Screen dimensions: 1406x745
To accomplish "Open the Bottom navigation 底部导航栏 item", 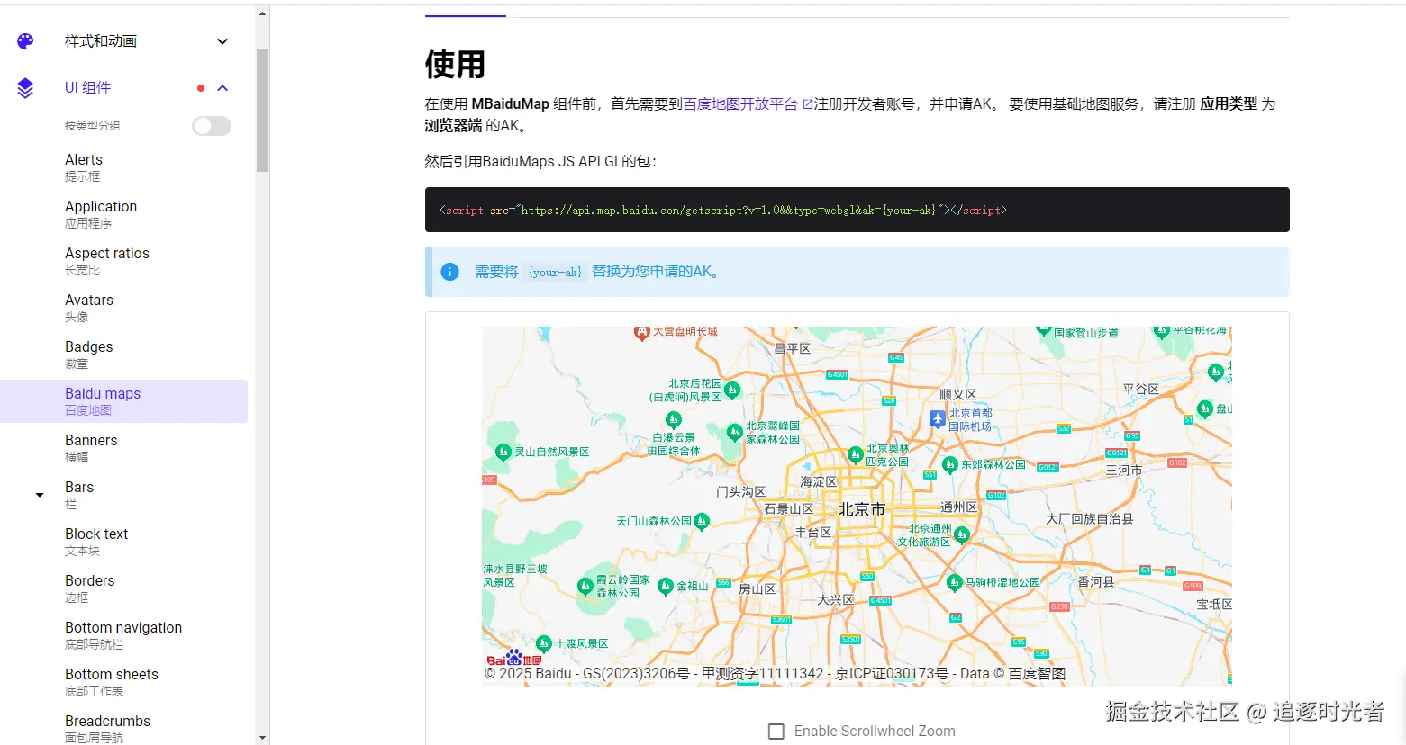I will click(123, 635).
